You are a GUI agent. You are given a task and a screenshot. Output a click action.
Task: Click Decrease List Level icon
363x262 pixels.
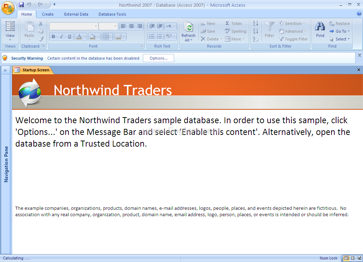coord(152,26)
